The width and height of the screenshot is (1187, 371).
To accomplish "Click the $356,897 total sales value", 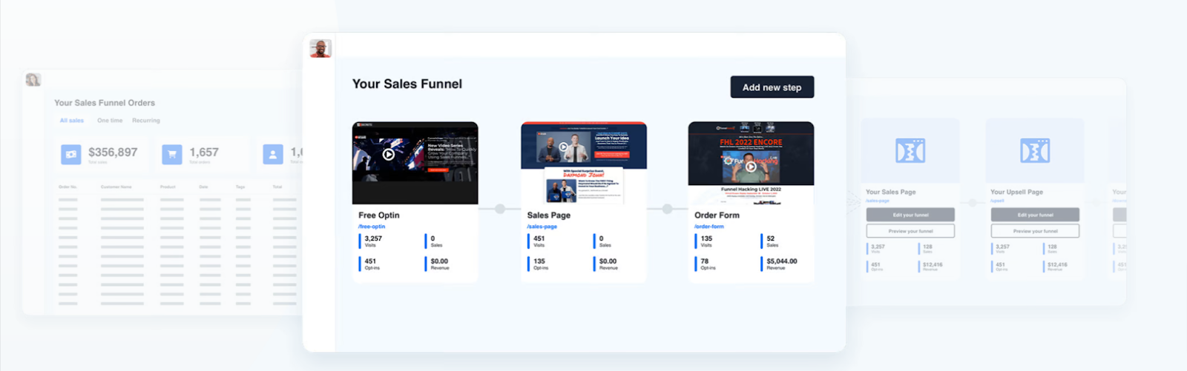I will pos(113,152).
